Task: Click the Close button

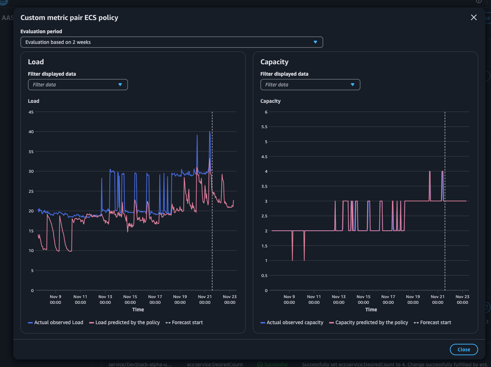Action: pyautogui.click(x=464, y=350)
